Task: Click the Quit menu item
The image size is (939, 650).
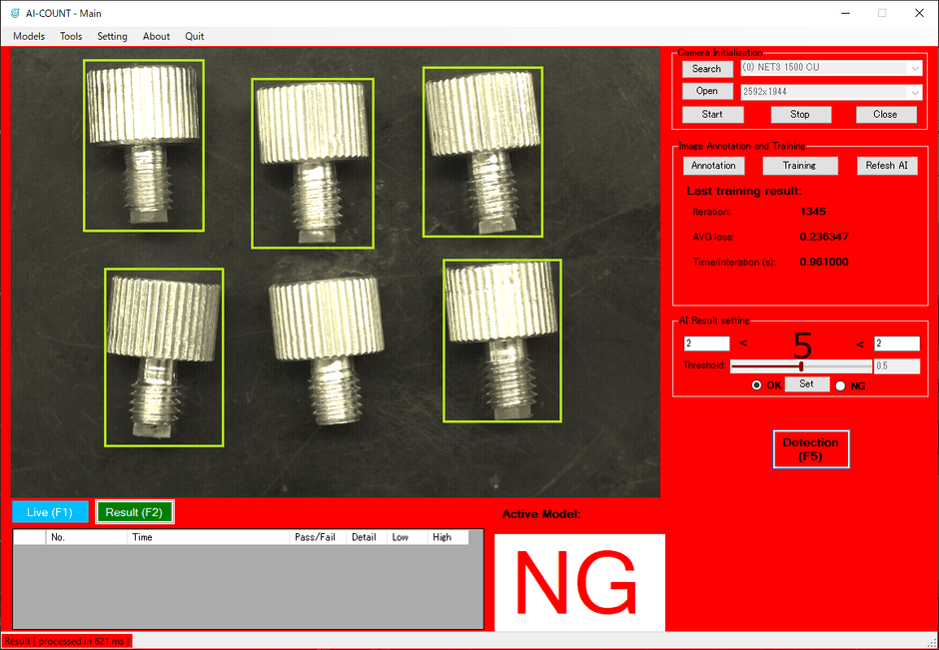Action: point(194,36)
